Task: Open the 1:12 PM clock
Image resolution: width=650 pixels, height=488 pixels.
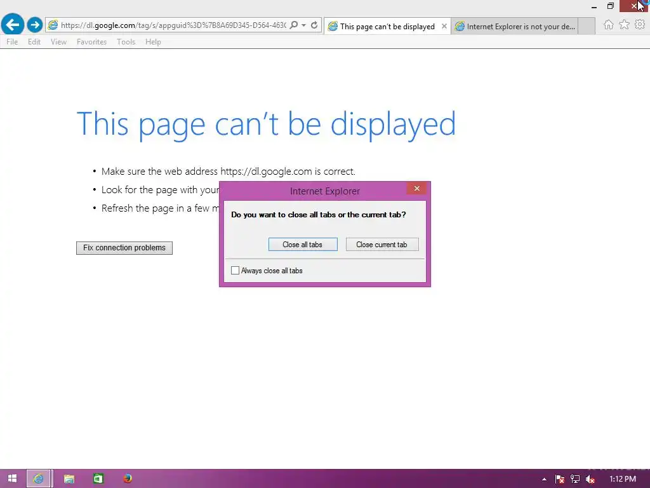Action: (623, 479)
